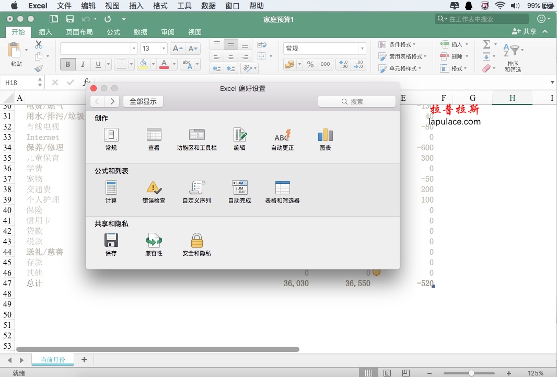Switch to the 公式 ribbon tab

[113, 32]
